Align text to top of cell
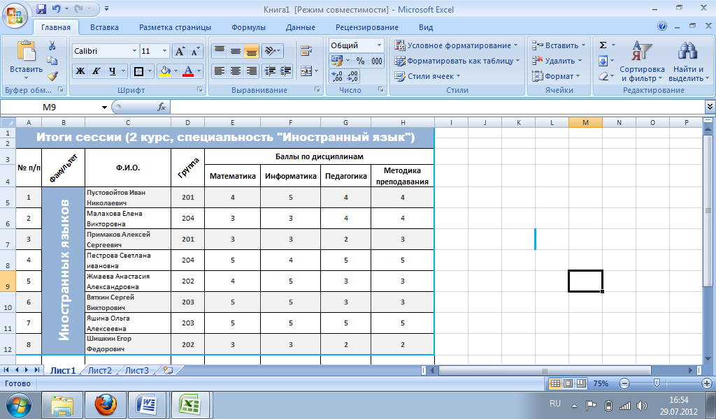Screen dimensions: 716x419 (220, 50)
